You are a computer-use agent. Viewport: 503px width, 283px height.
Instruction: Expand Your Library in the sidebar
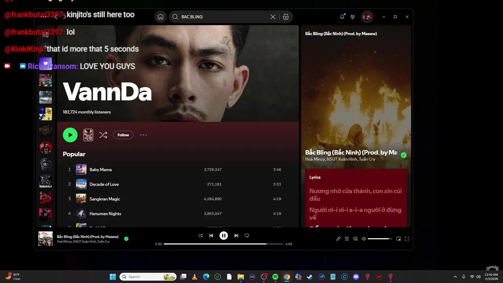pos(46,35)
